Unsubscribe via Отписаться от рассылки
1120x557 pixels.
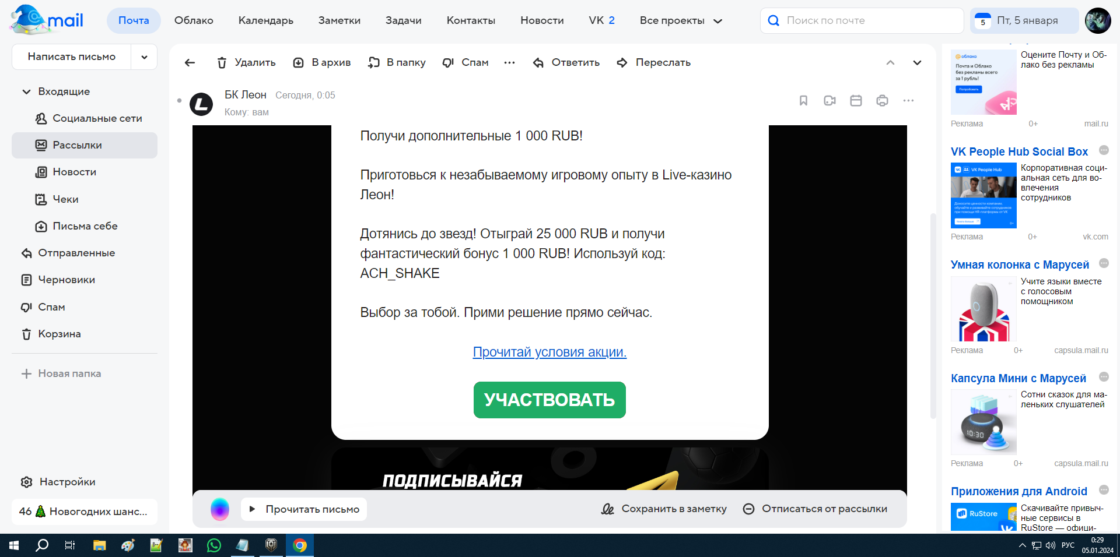[815, 509]
